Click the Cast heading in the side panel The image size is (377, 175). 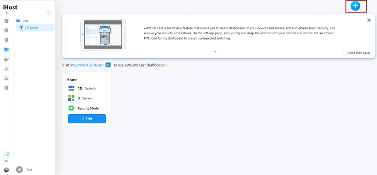pos(25,20)
